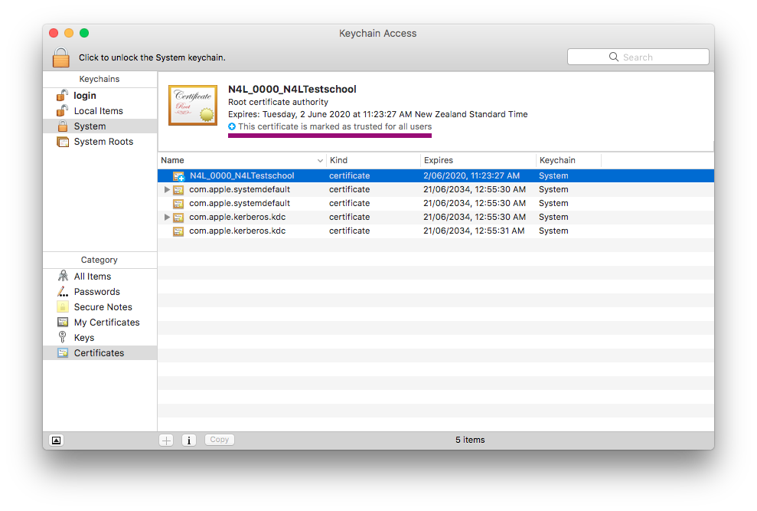Switch to My Certificates category
This screenshot has width=757, height=511.
106,323
